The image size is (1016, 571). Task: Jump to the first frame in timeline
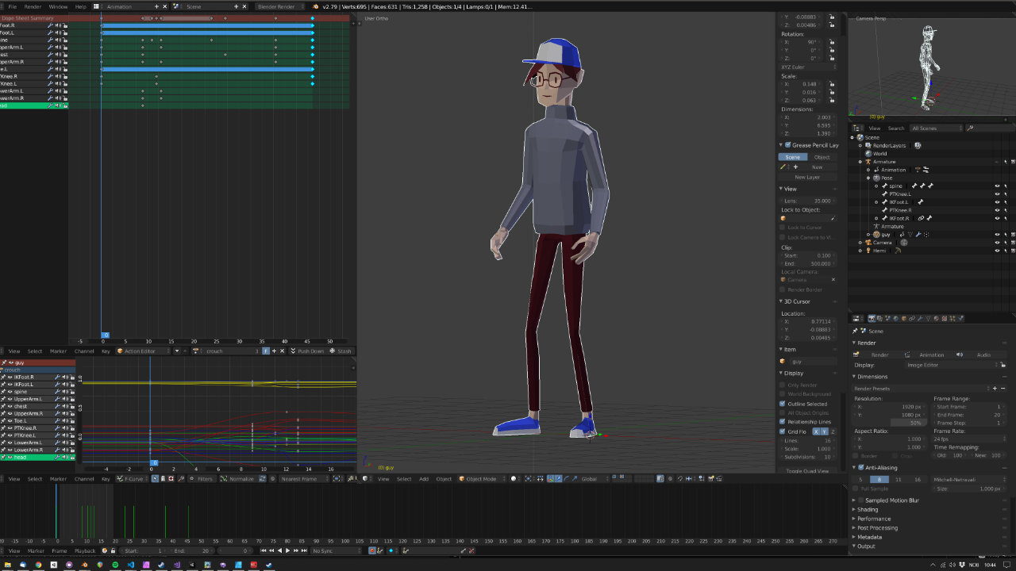pyautogui.click(x=264, y=550)
